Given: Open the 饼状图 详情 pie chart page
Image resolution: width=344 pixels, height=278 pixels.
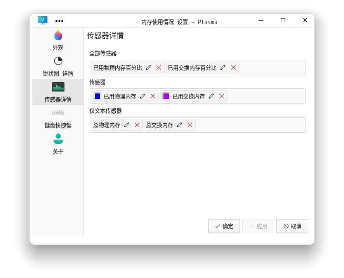Looking at the screenshot, I should pyautogui.click(x=58, y=66).
